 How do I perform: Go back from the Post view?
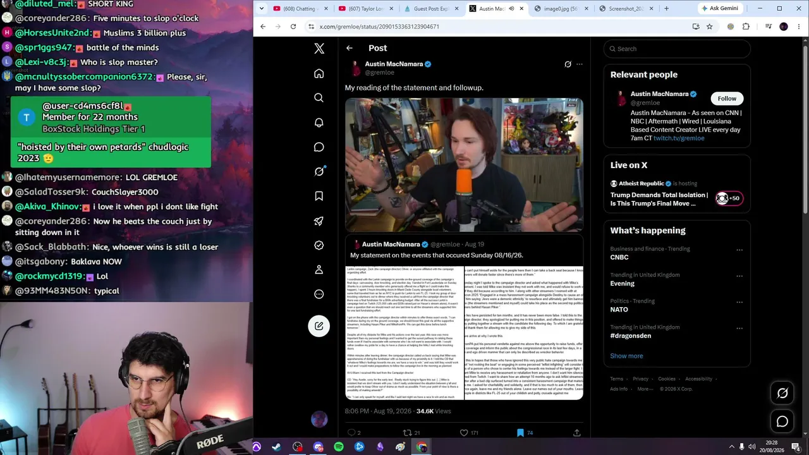(350, 48)
